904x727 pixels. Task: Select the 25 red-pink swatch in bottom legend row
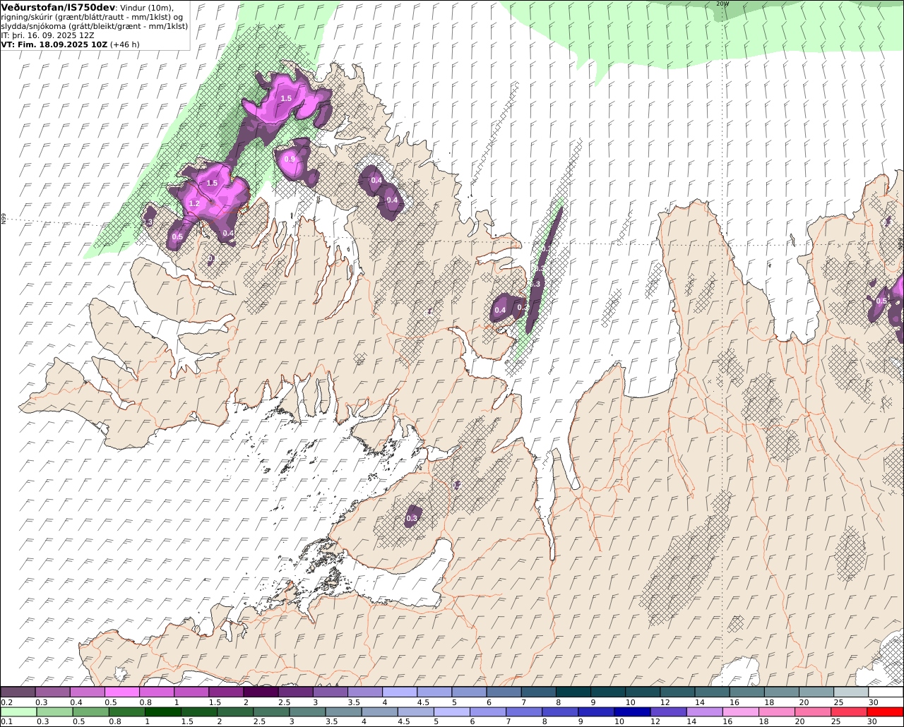tap(849, 711)
